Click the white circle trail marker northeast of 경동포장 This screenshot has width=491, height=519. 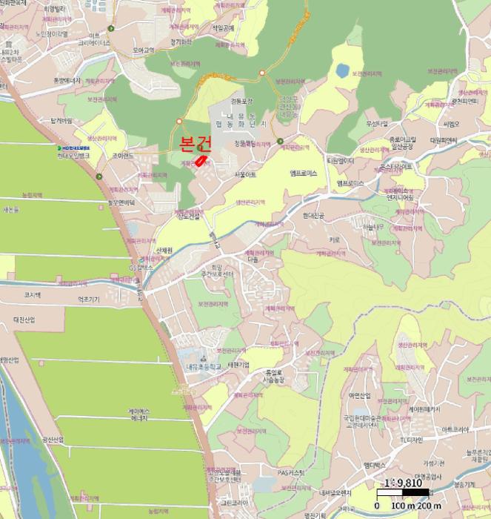pyautogui.click(x=262, y=73)
